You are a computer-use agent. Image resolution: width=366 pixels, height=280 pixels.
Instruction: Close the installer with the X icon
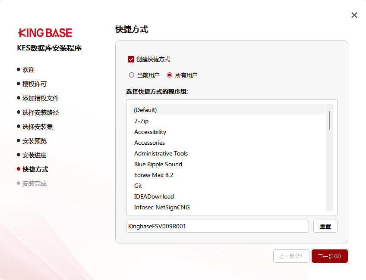(x=354, y=15)
